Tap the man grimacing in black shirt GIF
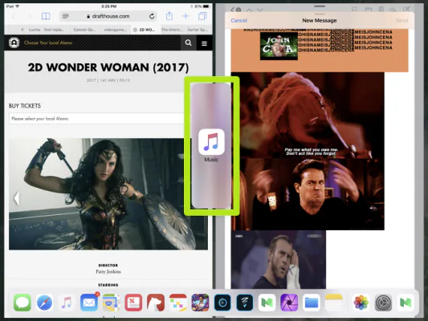 [x=308, y=194]
